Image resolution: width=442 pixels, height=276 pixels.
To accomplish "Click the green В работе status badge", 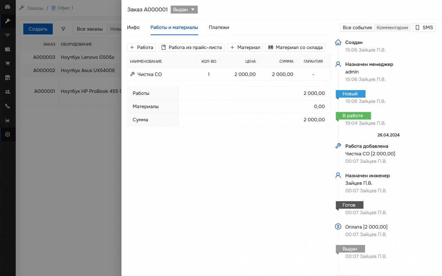I will 353,116.
